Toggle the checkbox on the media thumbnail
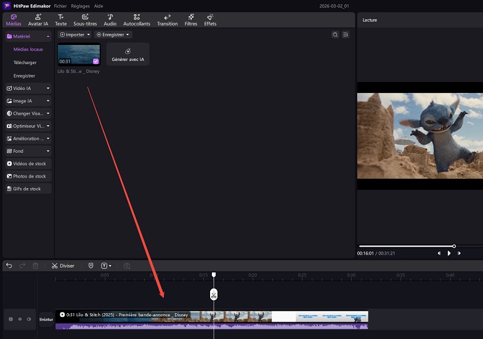This screenshot has width=483, height=339. tap(96, 62)
